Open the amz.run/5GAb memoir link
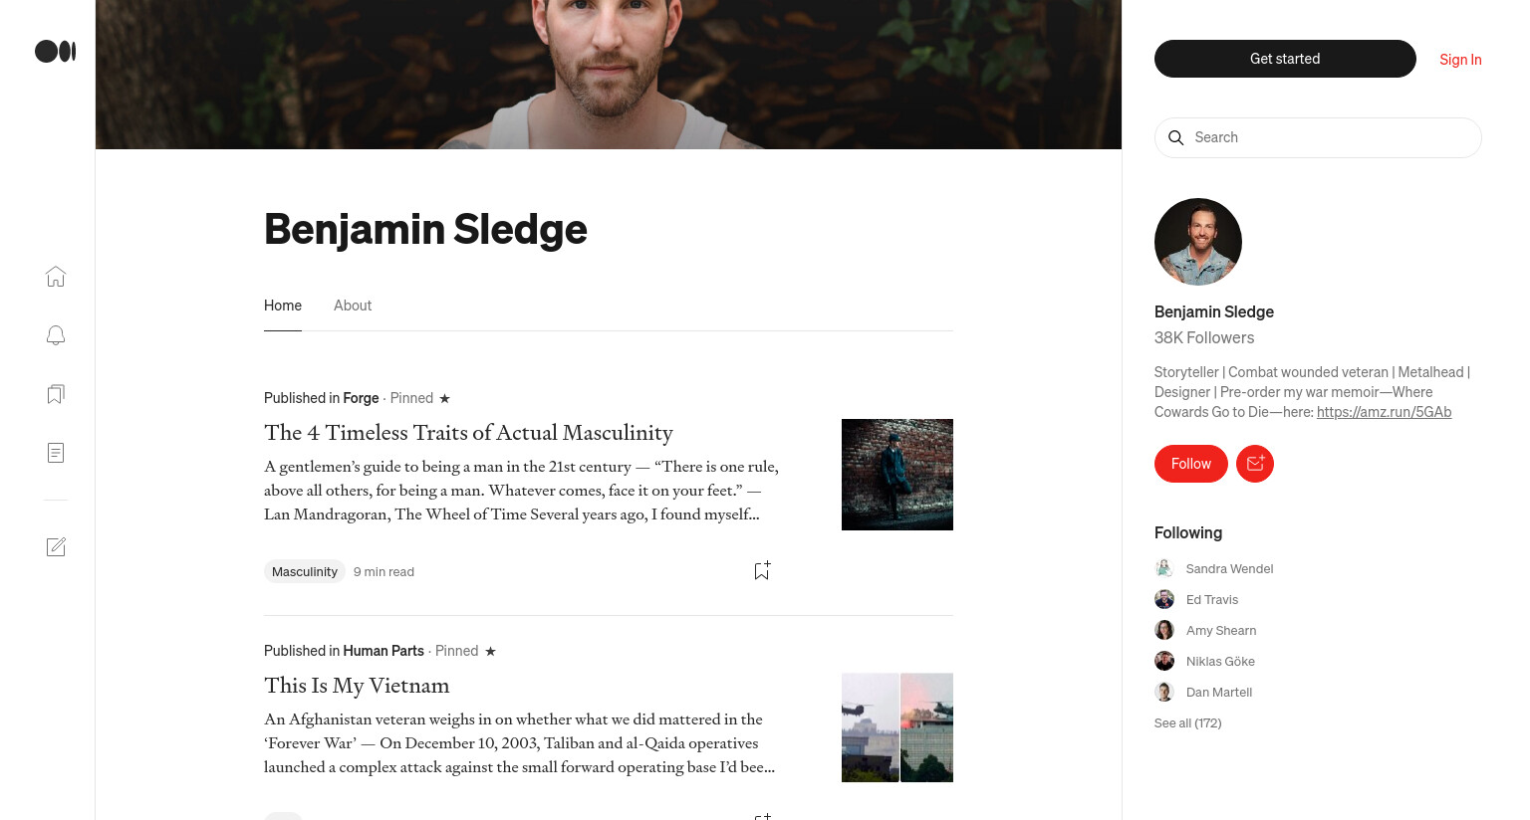Screen dimensions: 1530x820 [x=1384, y=412]
